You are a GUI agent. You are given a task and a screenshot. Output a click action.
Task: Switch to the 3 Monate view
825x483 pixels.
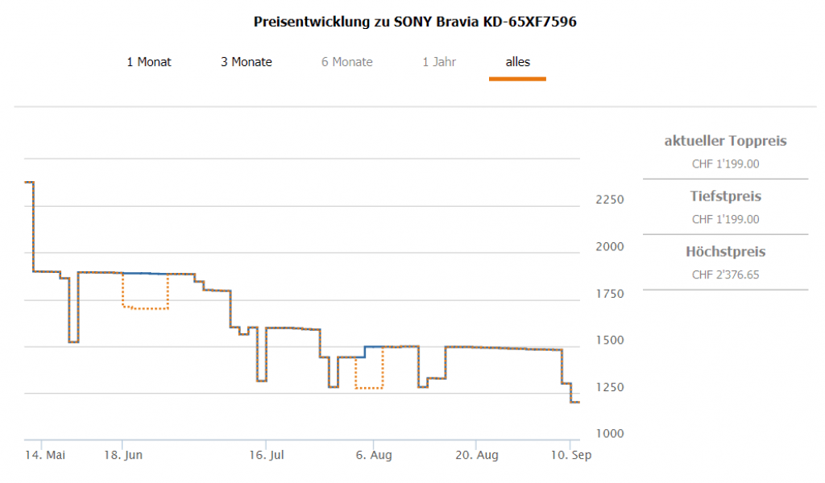(247, 62)
